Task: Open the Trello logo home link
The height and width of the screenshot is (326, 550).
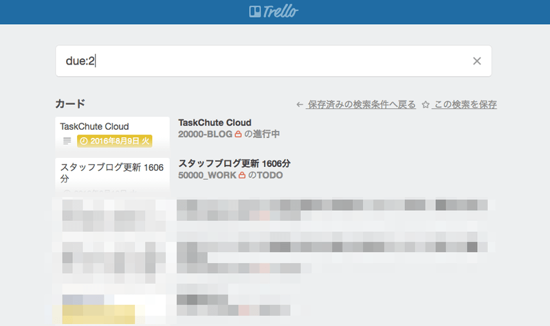Action: tap(274, 12)
